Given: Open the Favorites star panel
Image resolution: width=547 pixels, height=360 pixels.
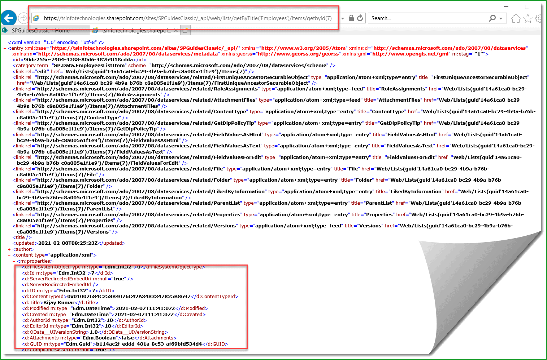Looking at the screenshot, I should [x=528, y=18].
